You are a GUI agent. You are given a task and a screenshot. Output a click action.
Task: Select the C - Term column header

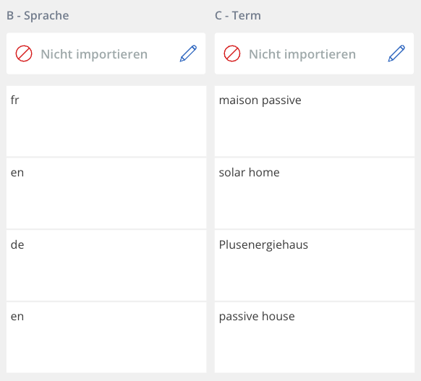pos(238,15)
